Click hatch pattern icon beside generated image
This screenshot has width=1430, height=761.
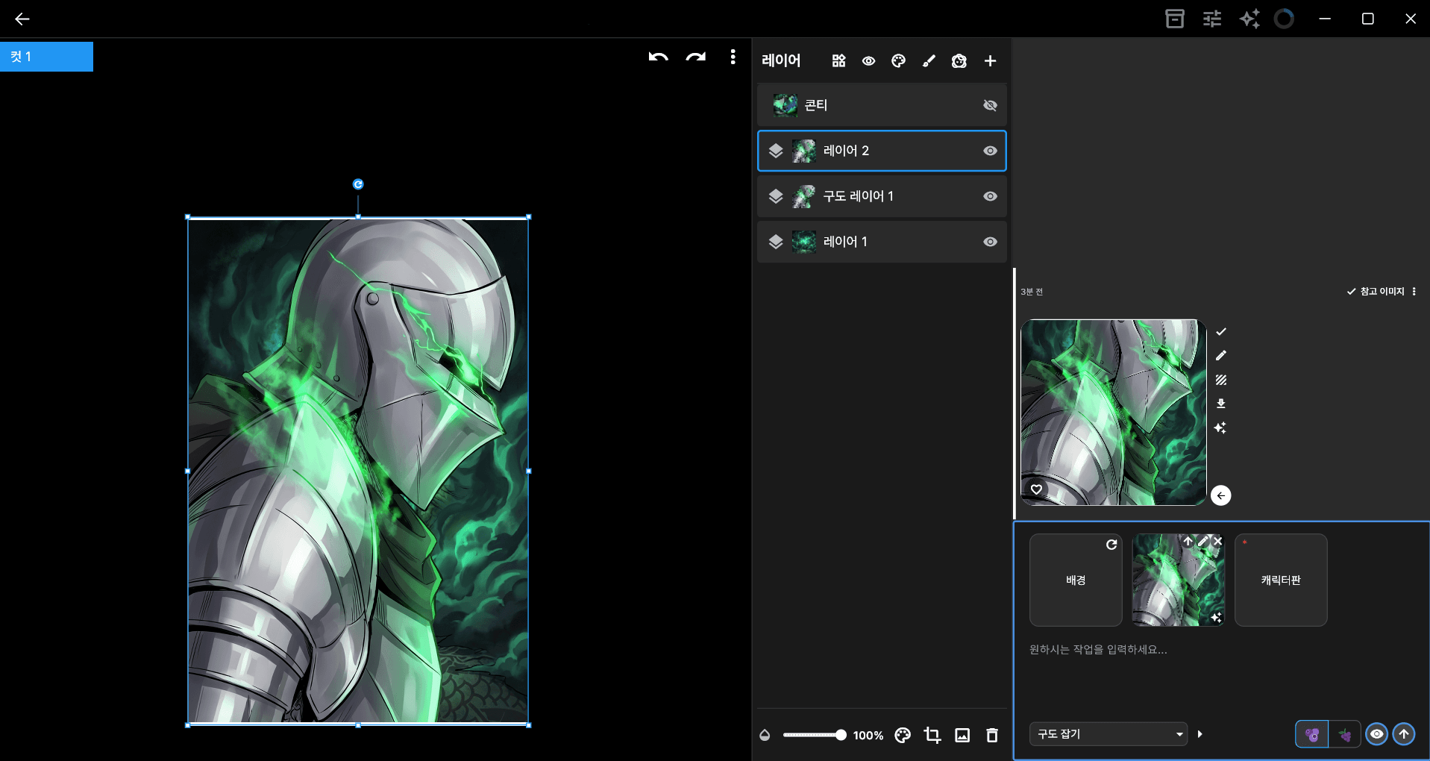[x=1221, y=380]
